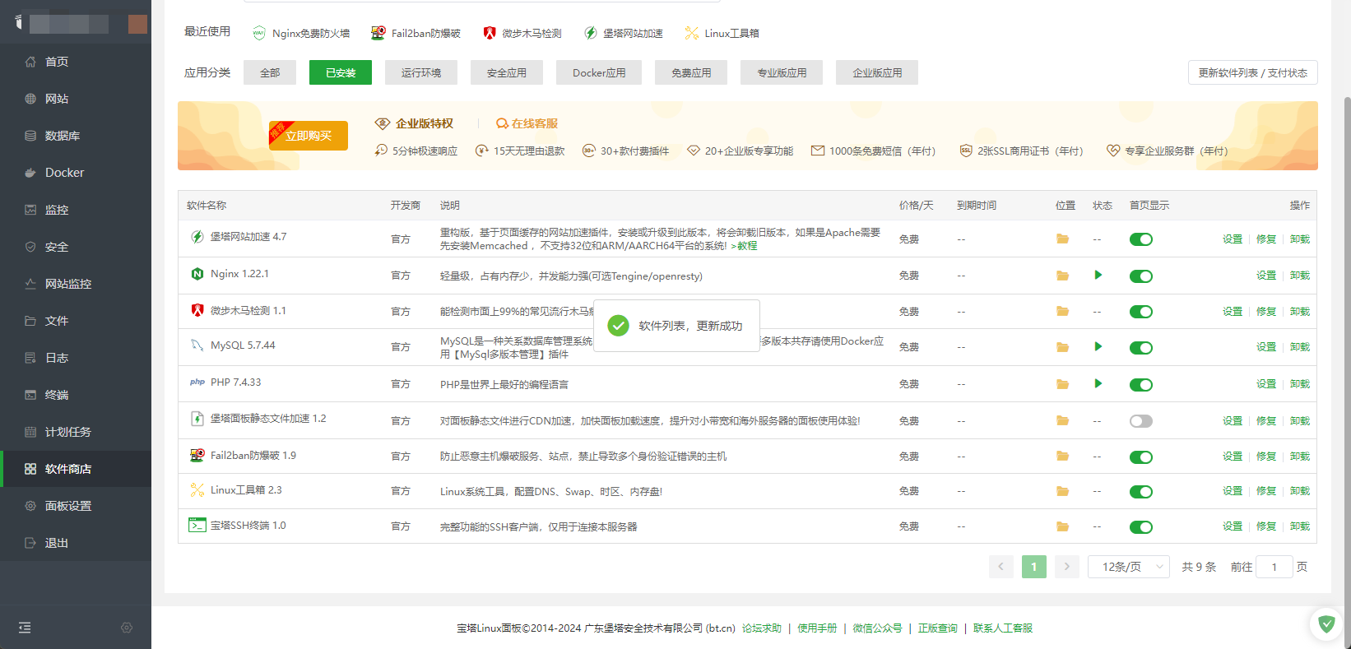Toggle homepage display for 堡塔网站加速 4.7
Image resolution: width=1351 pixels, height=649 pixels.
pos(1141,239)
